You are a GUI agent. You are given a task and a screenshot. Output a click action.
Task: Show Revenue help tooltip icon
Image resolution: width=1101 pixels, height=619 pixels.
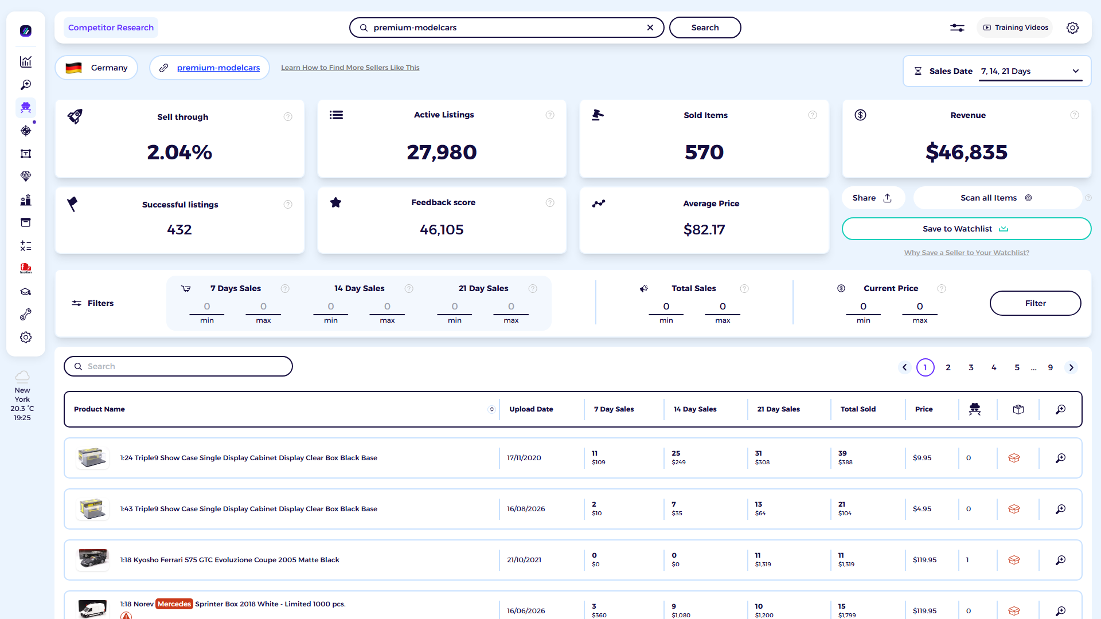click(1075, 115)
